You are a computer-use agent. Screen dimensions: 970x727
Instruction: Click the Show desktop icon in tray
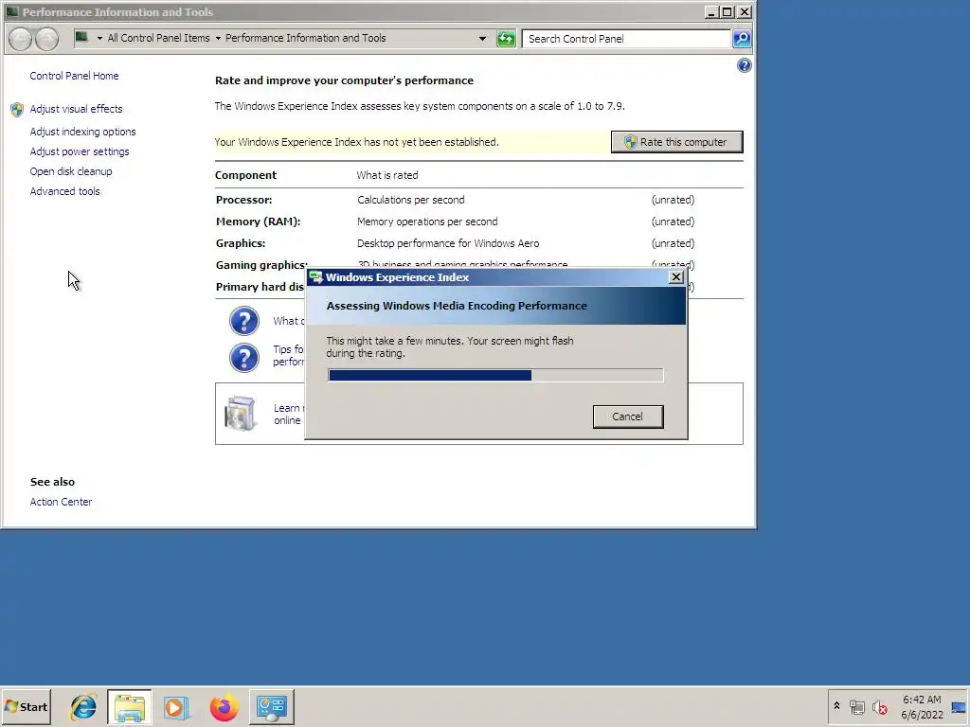(x=959, y=706)
